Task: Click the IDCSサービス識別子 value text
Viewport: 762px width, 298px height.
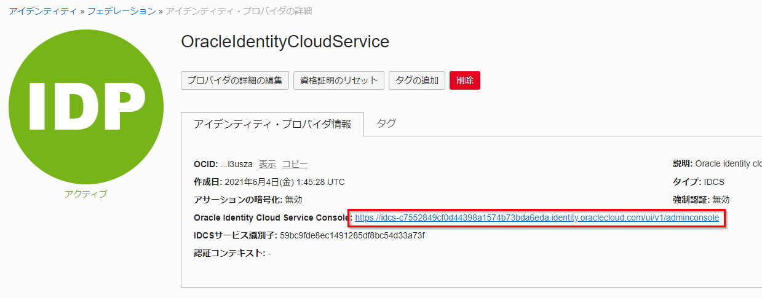Action: [352, 235]
